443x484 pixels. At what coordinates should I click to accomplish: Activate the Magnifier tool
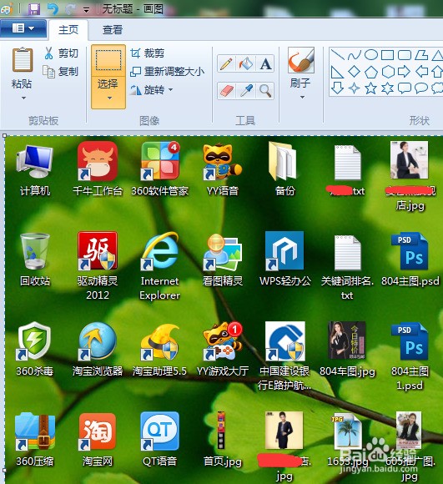click(x=265, y=91)
